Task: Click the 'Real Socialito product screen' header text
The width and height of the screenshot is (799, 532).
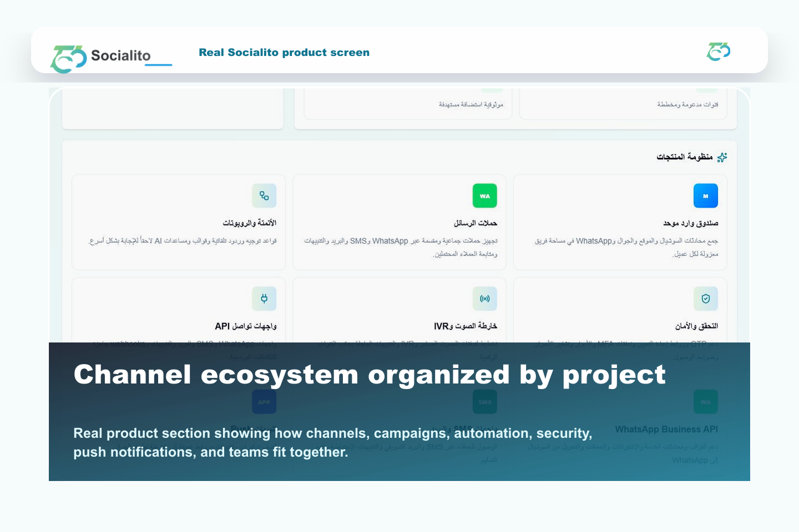Action: click(x=284, y=53)
